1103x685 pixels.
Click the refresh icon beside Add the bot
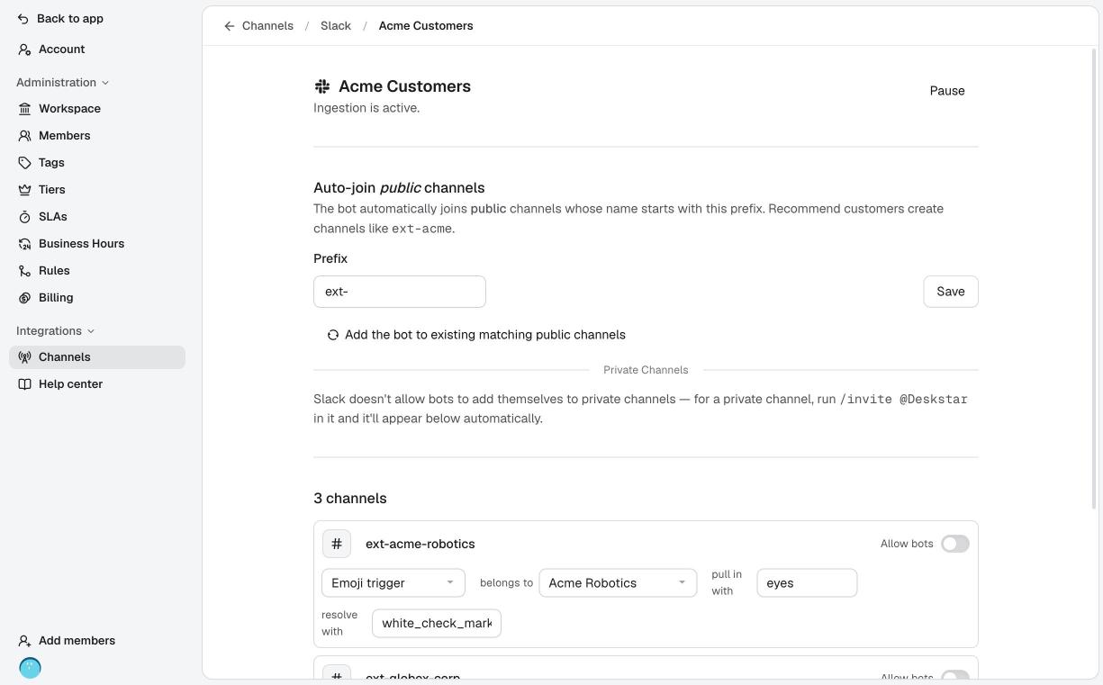click(x=333, y=335)
